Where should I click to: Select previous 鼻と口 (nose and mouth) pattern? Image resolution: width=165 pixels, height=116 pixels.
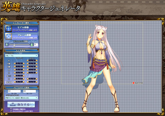click(x=15, y=76)
